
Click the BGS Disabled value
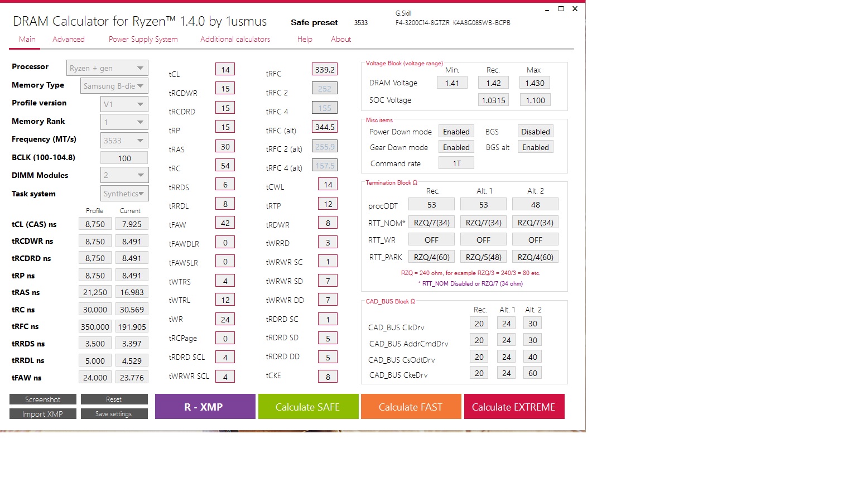click(x=536, y=132)
